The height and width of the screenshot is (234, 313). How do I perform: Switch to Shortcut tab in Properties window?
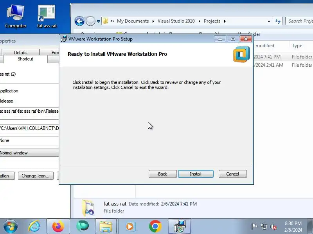[x=25, y=59]
